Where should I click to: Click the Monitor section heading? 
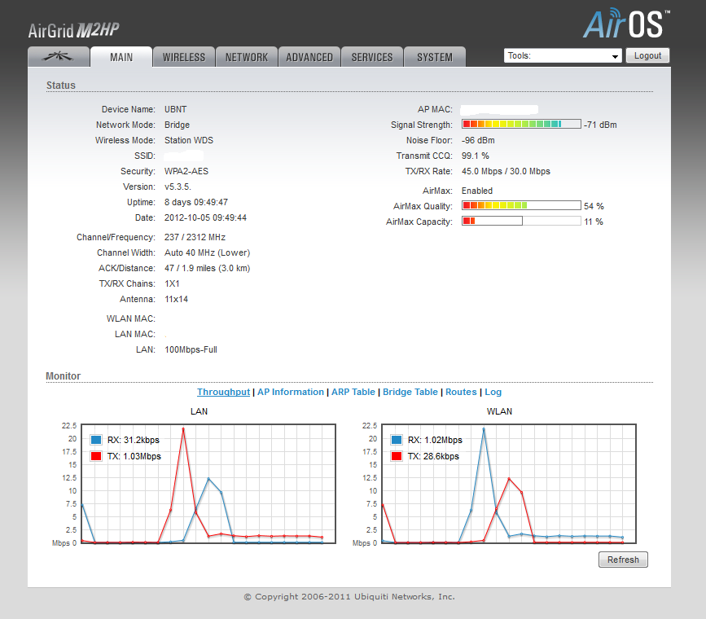63,376
